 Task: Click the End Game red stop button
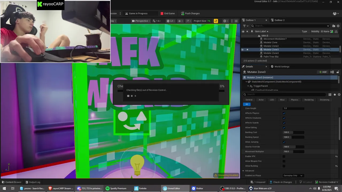click(168, 13)
